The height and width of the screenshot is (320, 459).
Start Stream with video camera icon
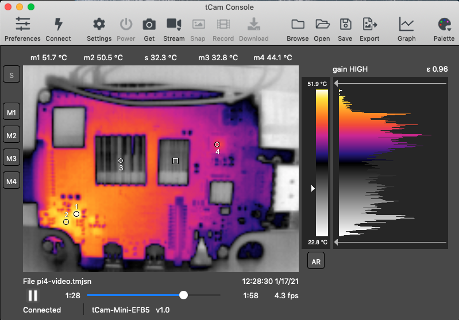(173, 25)
